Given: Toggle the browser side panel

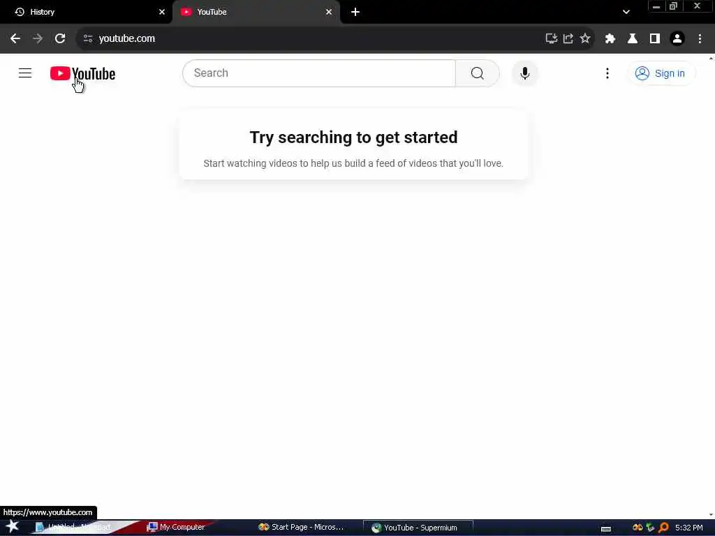Looking at the screenshot, I should tap(655, 39).
